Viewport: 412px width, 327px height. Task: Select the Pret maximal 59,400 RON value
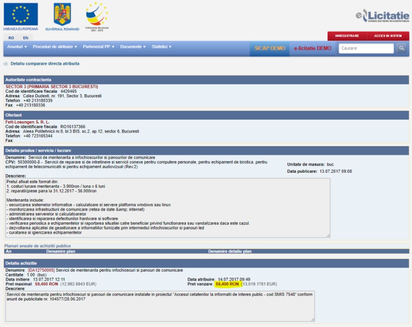[46, 284]
